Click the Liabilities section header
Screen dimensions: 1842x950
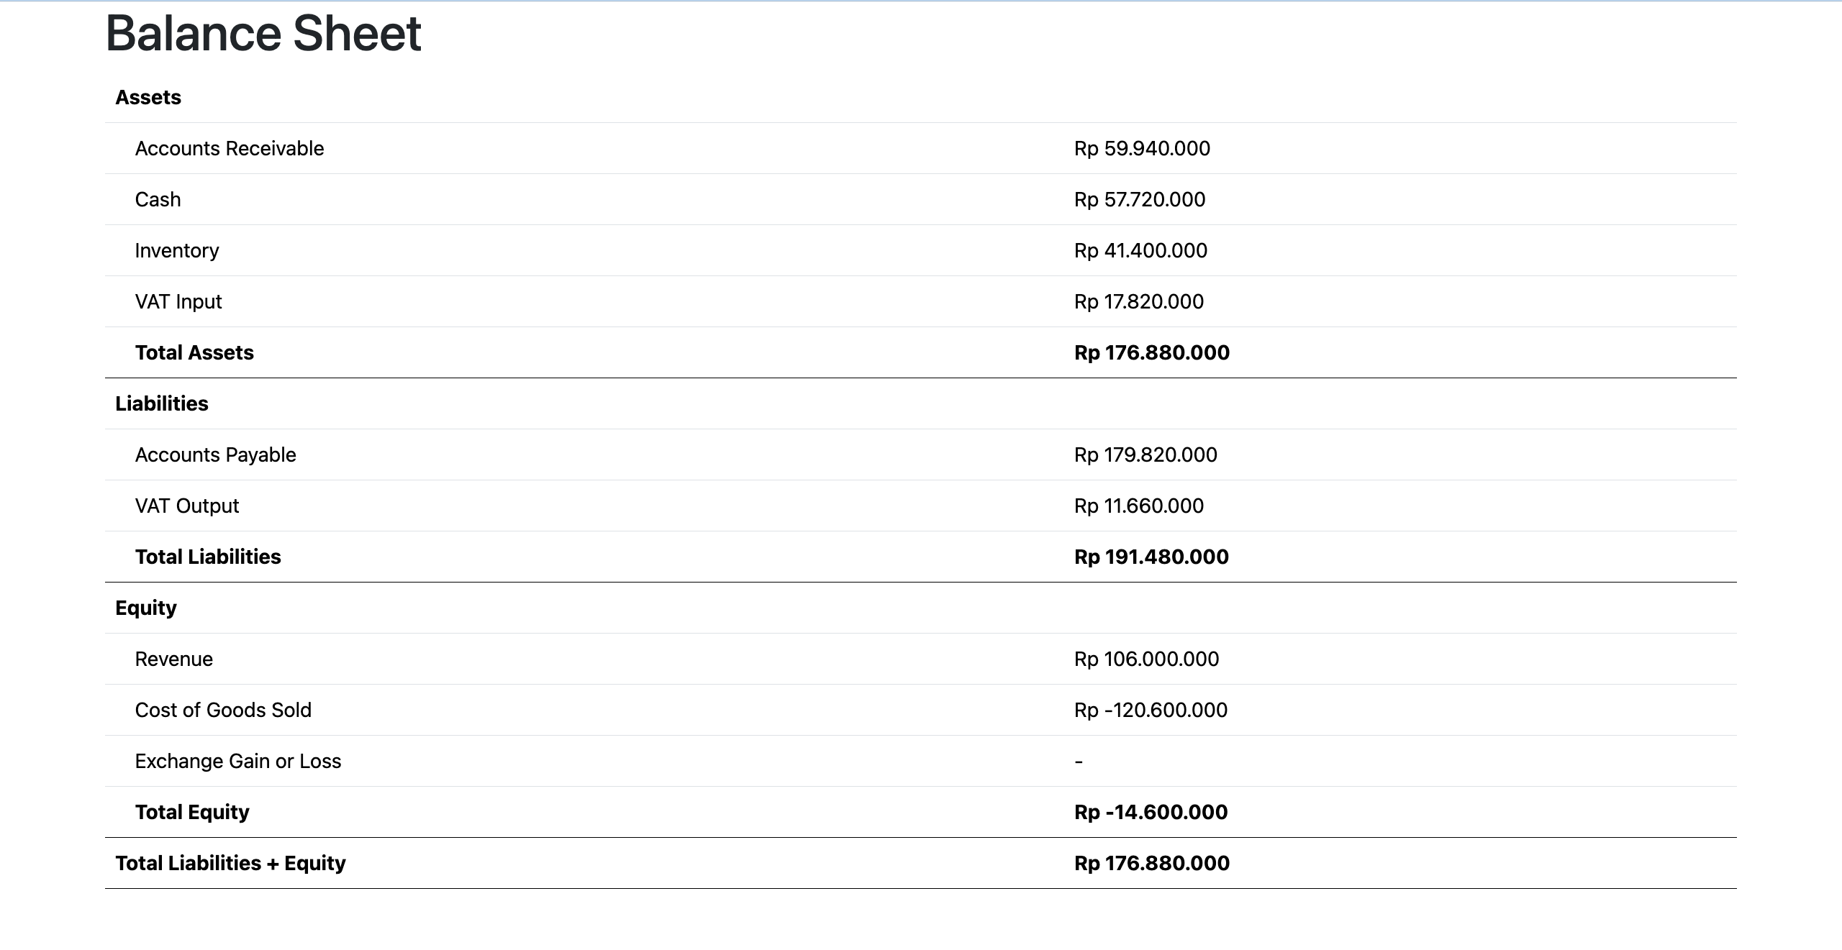(x=162, y=403)
